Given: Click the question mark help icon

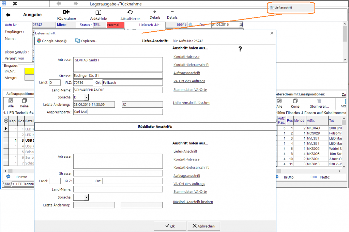Looking at the screenshot, I should pyautogui.click(x=240, y=49).
